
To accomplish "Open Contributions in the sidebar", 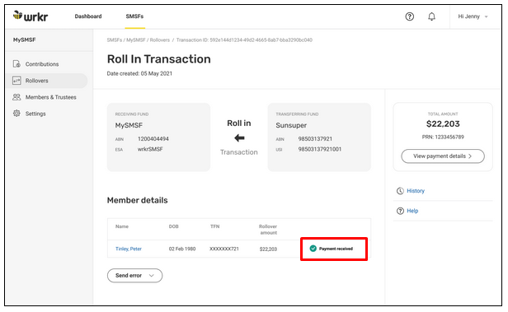I will point(42,64).
